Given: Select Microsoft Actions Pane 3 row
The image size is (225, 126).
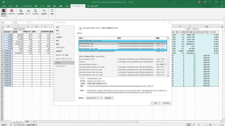Looking at the screenshot, I should click(x=123, y=64).
